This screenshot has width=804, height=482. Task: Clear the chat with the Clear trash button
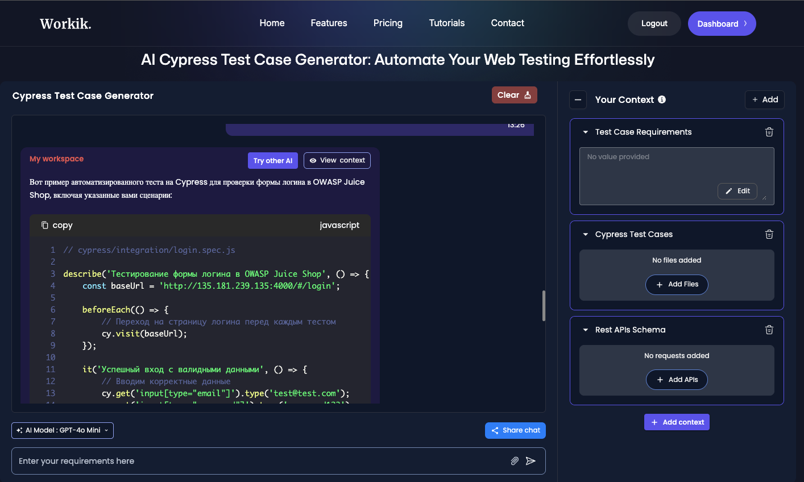[514, 94]
